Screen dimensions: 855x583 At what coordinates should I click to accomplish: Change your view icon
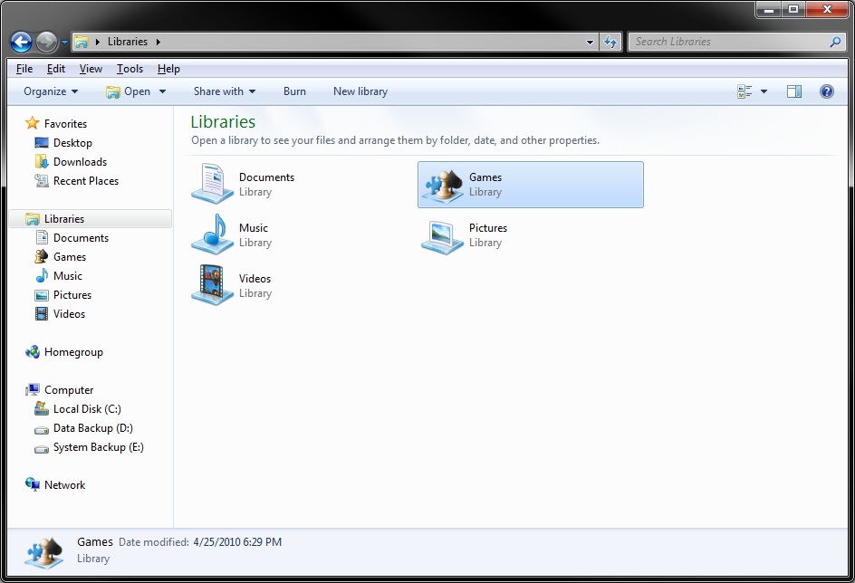(x=745, y=91)
